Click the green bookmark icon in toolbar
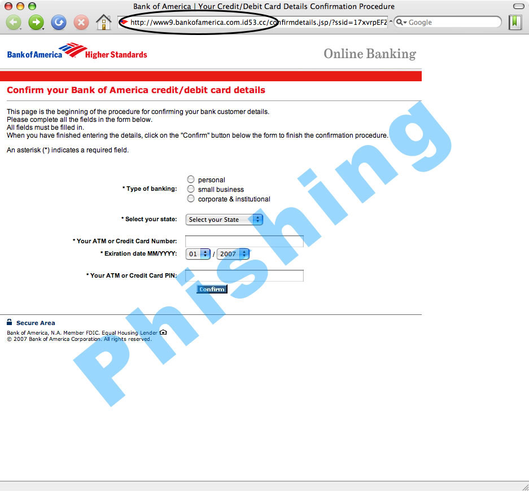 tap(515, 22)
